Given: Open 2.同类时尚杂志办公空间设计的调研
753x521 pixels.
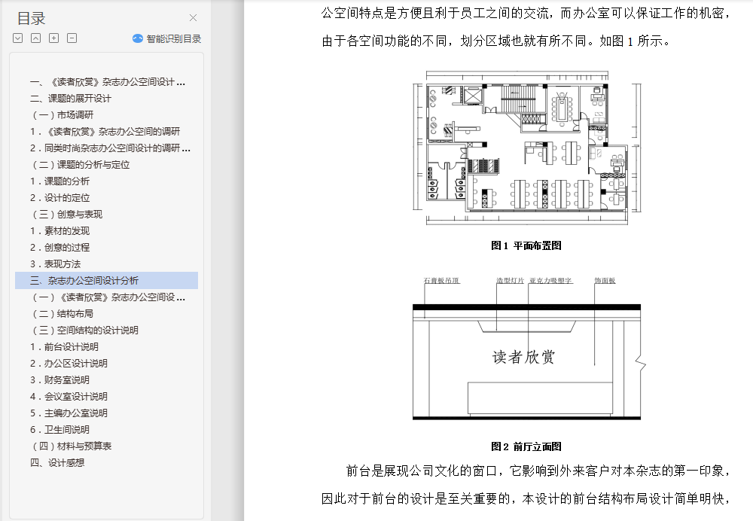Looking at the screenshot, I should coord(110,148).
